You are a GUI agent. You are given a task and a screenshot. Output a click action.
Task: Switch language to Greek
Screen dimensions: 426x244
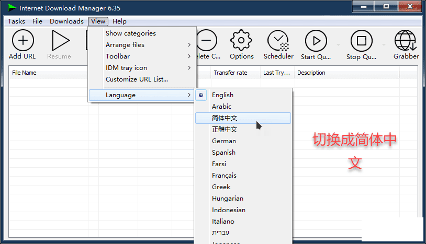click(243, 187)
